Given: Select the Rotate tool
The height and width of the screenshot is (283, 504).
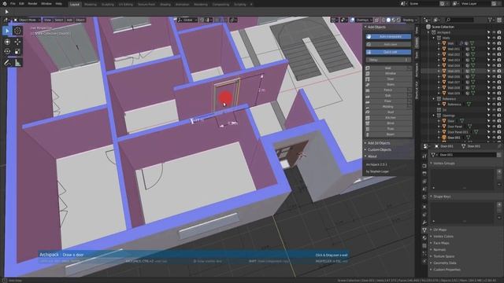Looking at the screenshot, I should tap(7, 51).
